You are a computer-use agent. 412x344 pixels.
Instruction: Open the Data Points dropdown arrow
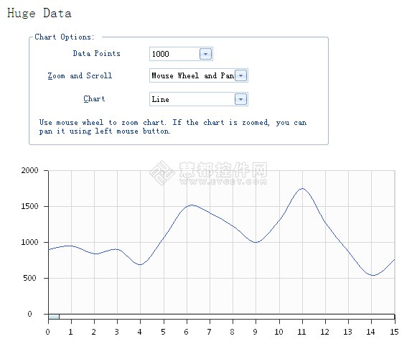205,54
